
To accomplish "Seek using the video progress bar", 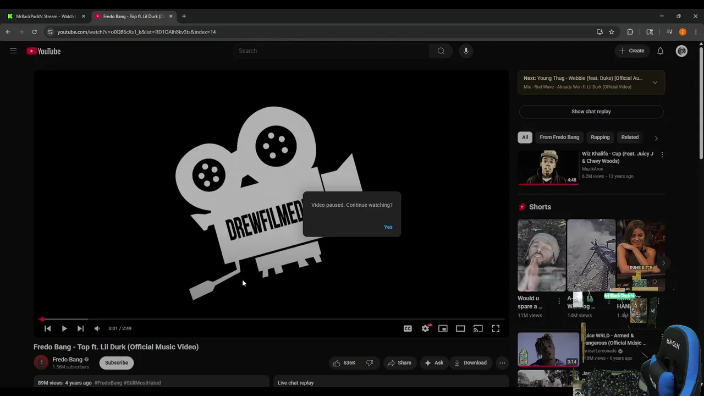I will 271,319.
